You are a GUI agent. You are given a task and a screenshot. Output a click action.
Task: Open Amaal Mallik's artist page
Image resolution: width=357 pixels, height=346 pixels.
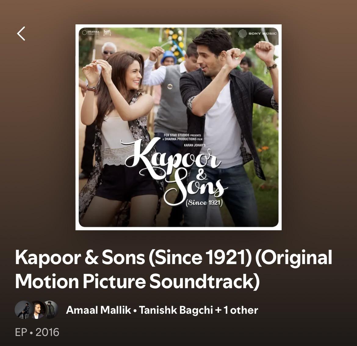click(x=99, y=310)
